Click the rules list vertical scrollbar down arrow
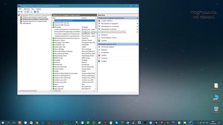Viewport: 223px width, 125px height. pyautogui.click(x=96, y=89)
